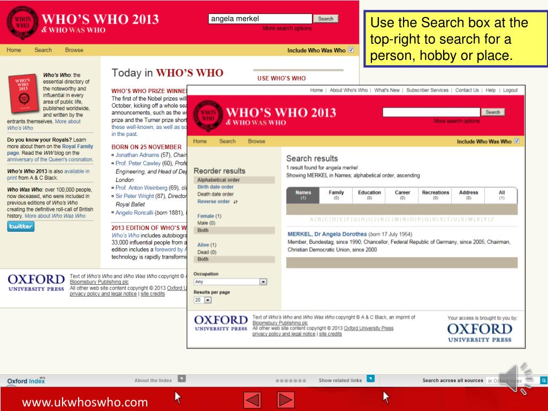Image resolution: width=548 pixels, height=411 pixels.
Task: Click the empty search box in the results window
Action: point(431,112)
